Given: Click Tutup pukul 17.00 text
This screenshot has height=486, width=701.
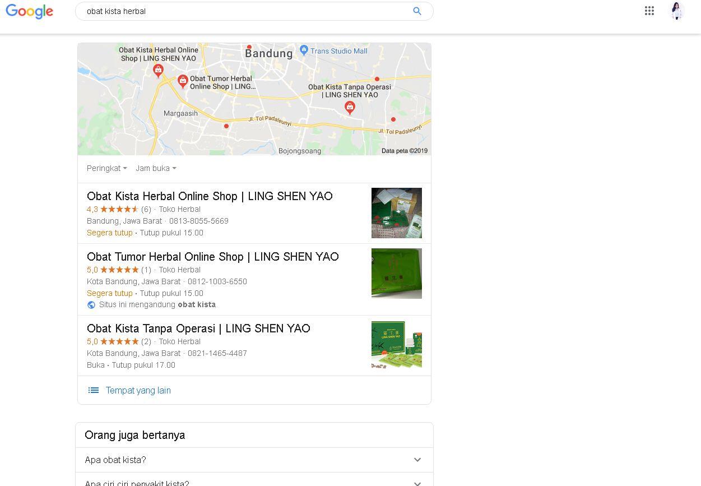Looking at the screenshot, I should coord(143,365).
